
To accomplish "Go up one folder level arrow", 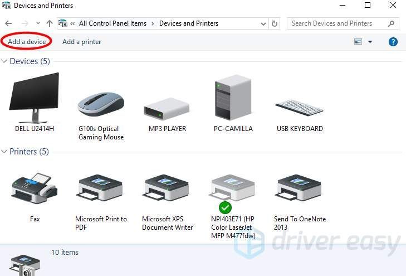I will click(50, 23).
